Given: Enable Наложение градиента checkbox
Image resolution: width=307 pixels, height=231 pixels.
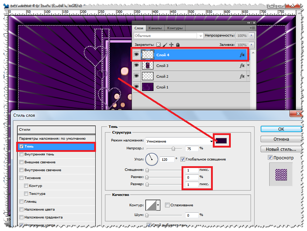Looking at the screenshot, I should [x=21, y=217].
